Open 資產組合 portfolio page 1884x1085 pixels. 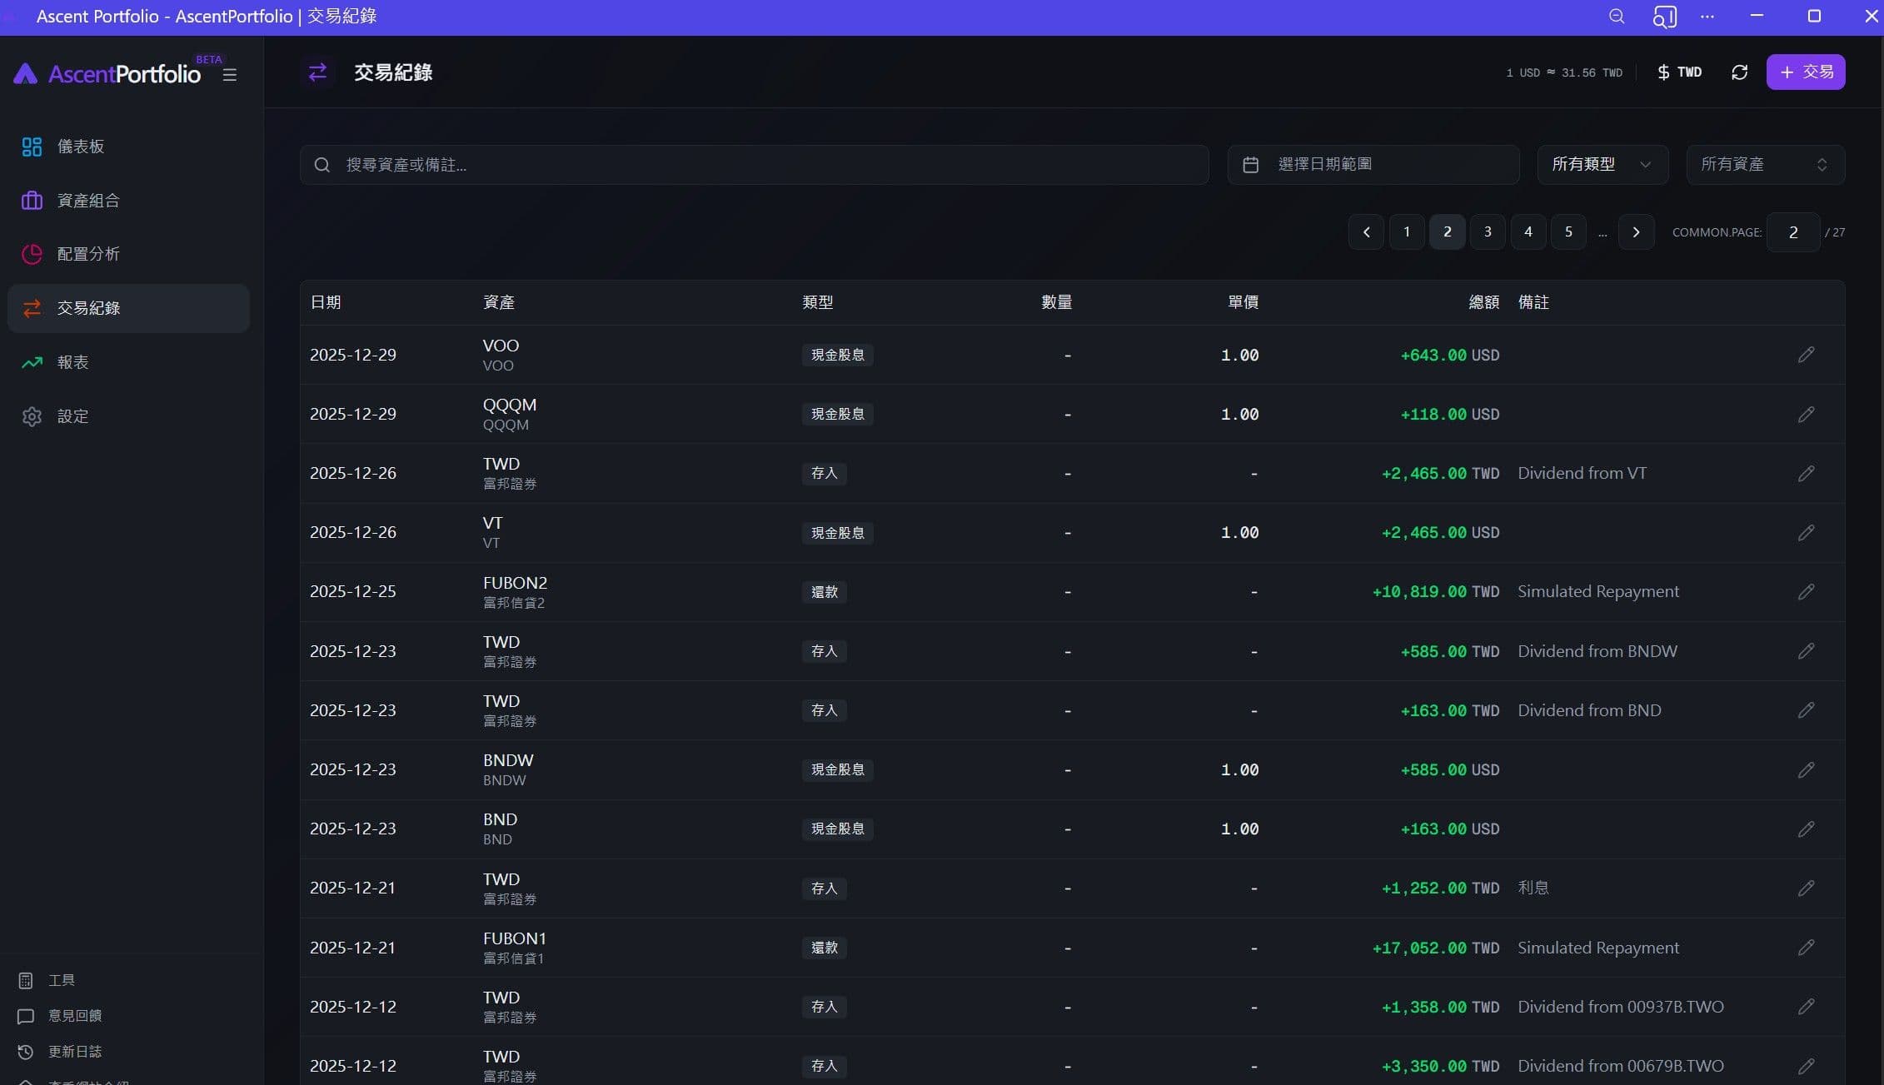[x=128, y=201]
